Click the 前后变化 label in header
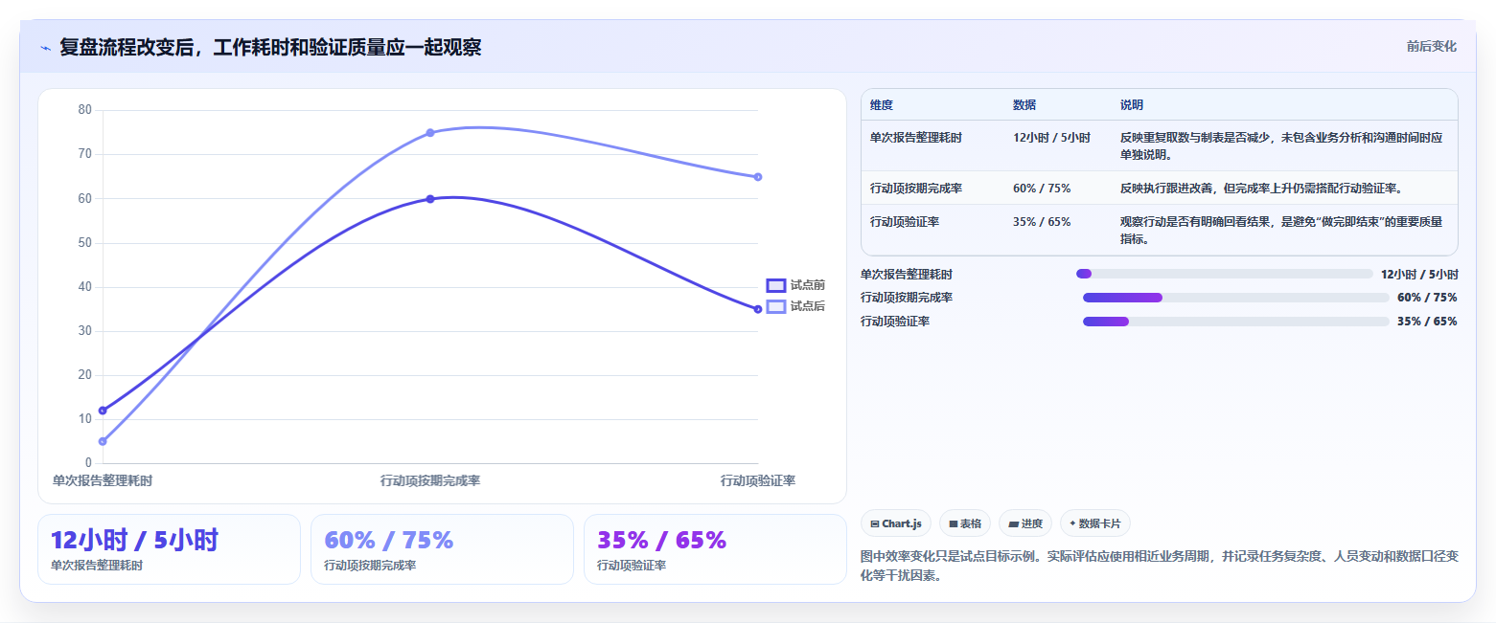Viewport: 1496px width, 623px height. tap(1432, 46)
